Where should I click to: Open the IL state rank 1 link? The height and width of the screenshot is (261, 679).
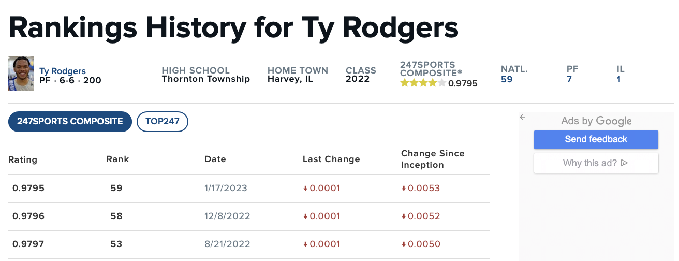[618, 80]
